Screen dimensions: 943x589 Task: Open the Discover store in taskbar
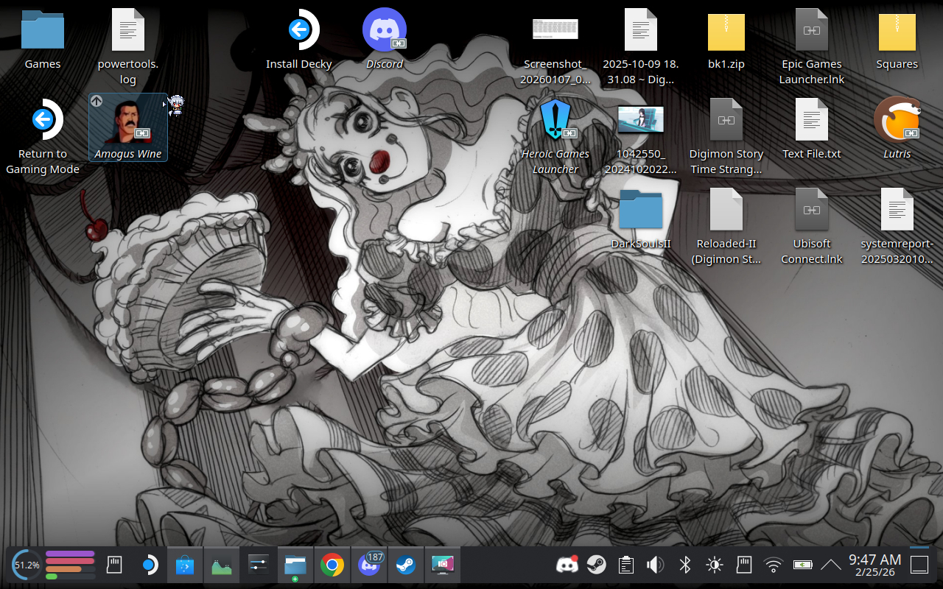(x=185, y=565)
